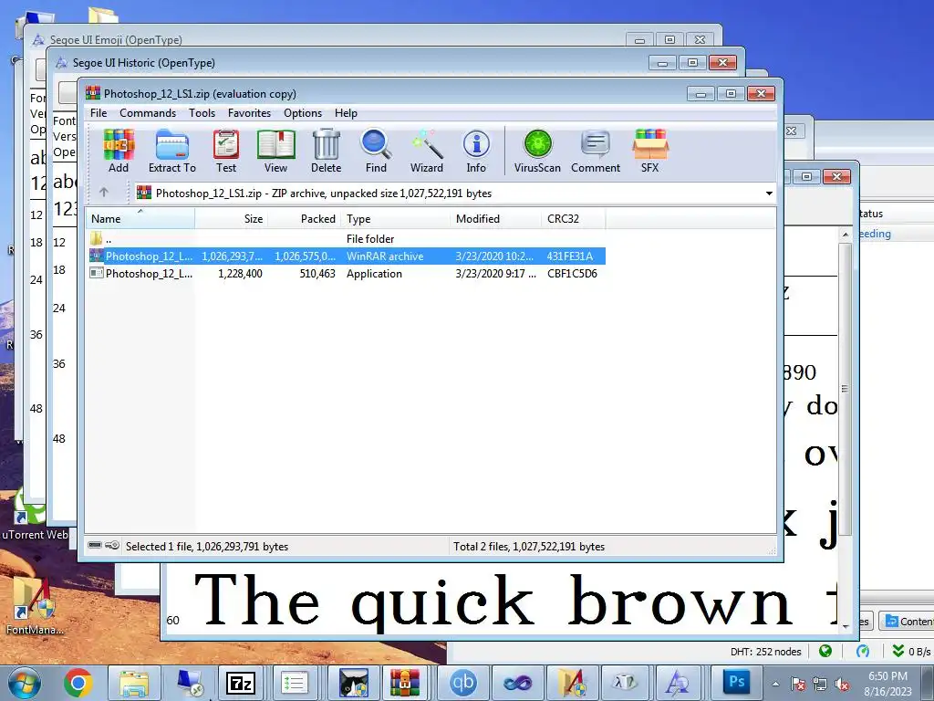Select the Application Photoshop_12_L... file row
The height and width of the screenshot is (701, 934).
(346, 274)
